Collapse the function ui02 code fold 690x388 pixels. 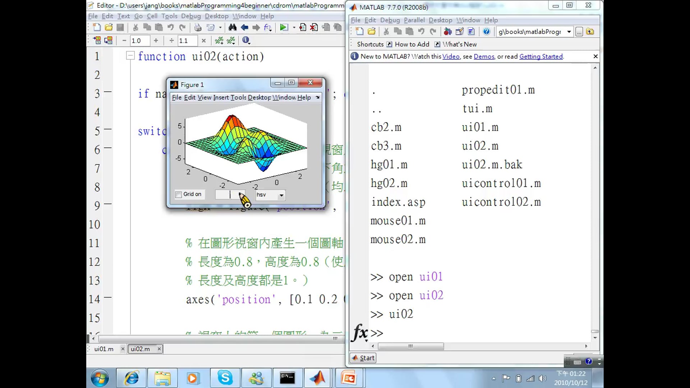tap(130, 56)
